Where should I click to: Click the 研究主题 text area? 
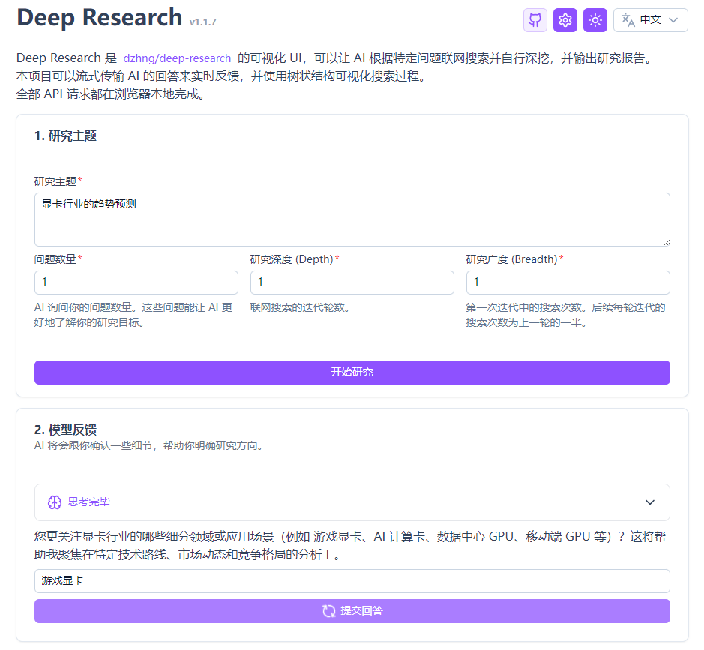click(352, 220)
